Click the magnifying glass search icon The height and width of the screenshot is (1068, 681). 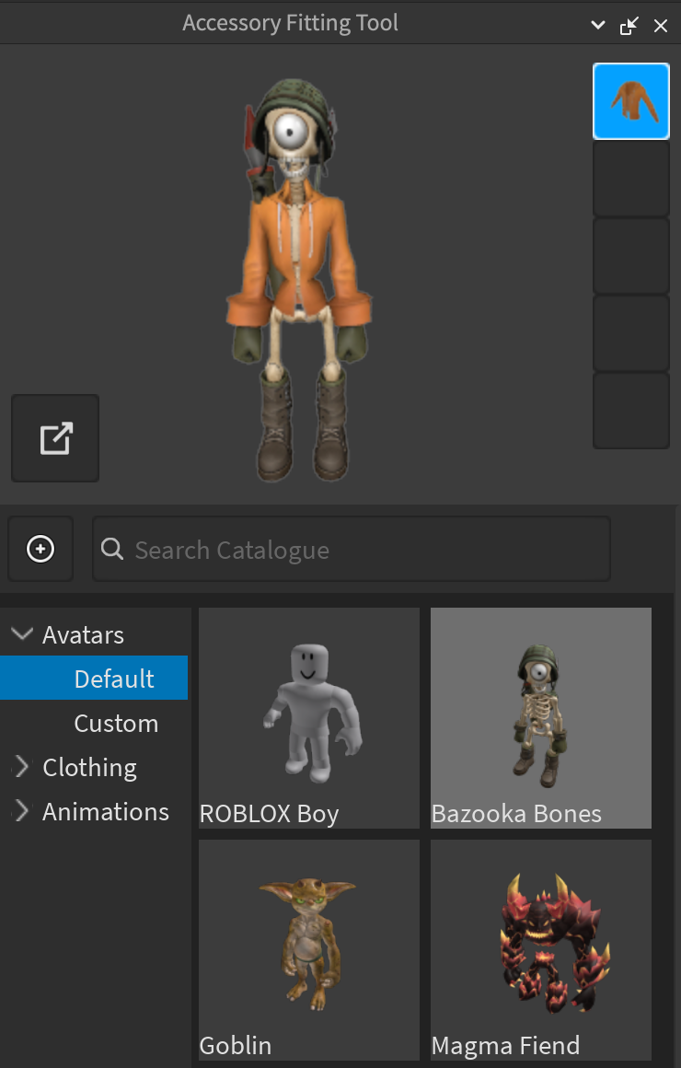coord(112,550)
